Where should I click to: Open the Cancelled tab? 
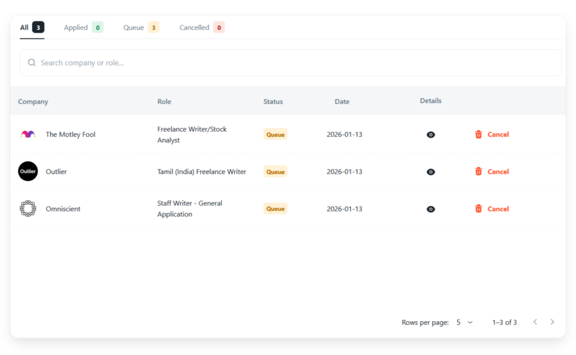click(x=201, y=28)
